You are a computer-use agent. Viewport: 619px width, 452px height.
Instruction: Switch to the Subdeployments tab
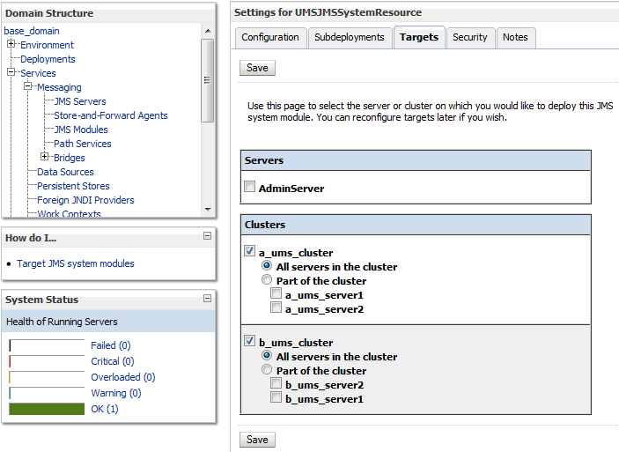click(350, 38)
